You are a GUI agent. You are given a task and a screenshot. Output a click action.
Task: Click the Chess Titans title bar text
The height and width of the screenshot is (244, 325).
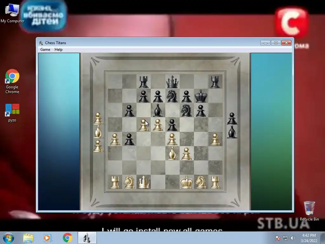[x=56, y=43]
